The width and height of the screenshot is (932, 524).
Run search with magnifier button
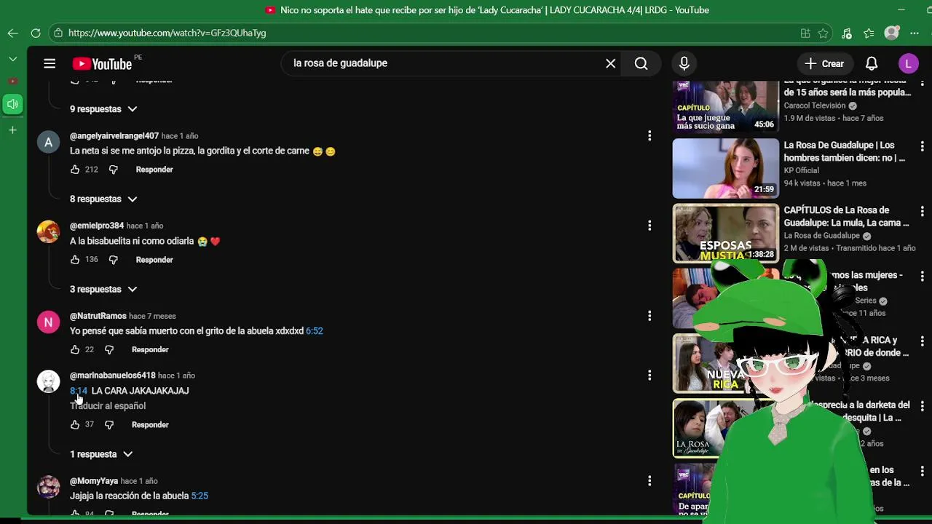[x=641, y=63]
